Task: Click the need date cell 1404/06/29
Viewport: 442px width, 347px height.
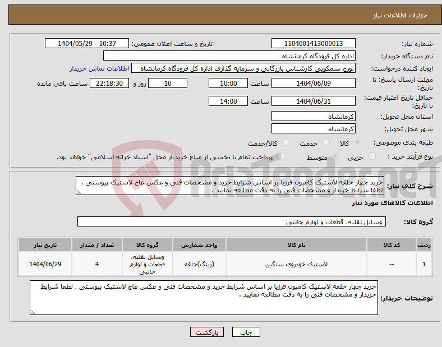Action: click(45, 264)
